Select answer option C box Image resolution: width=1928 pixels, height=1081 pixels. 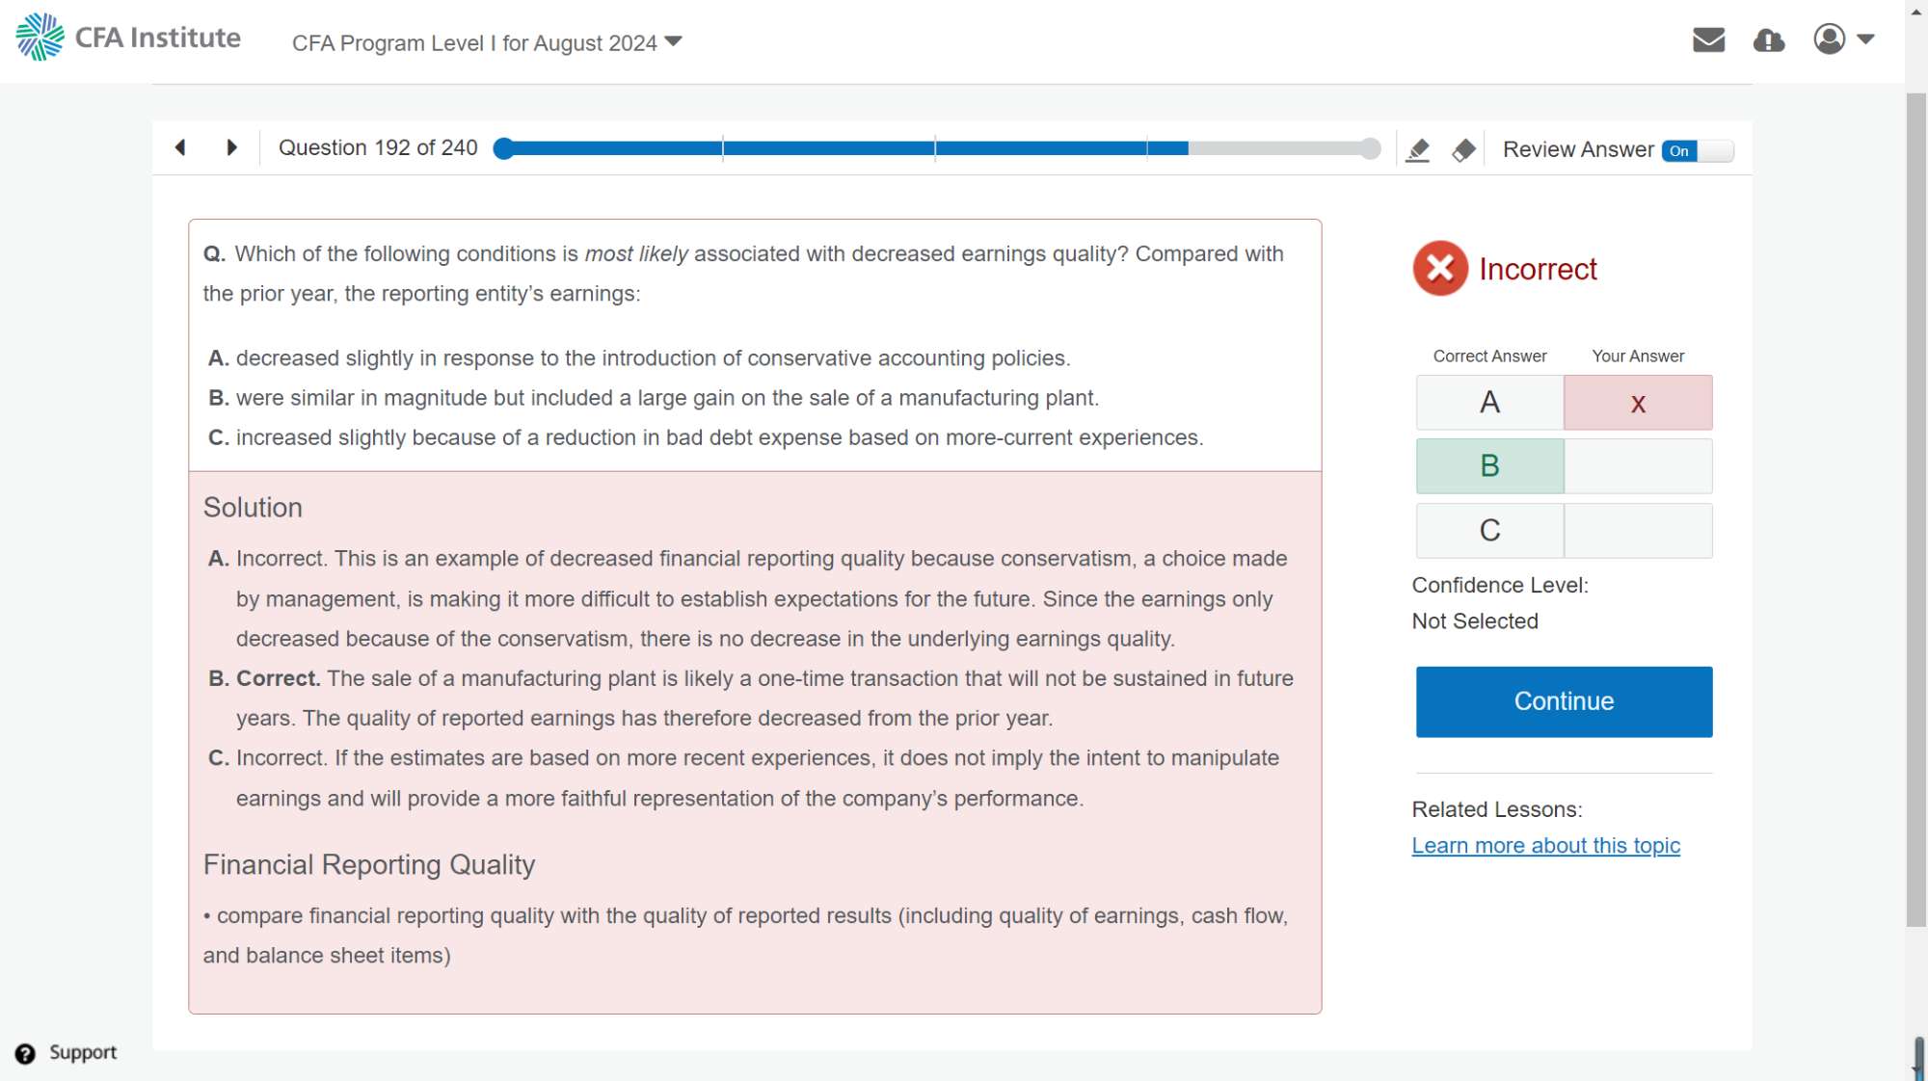tap(1489, 531)
